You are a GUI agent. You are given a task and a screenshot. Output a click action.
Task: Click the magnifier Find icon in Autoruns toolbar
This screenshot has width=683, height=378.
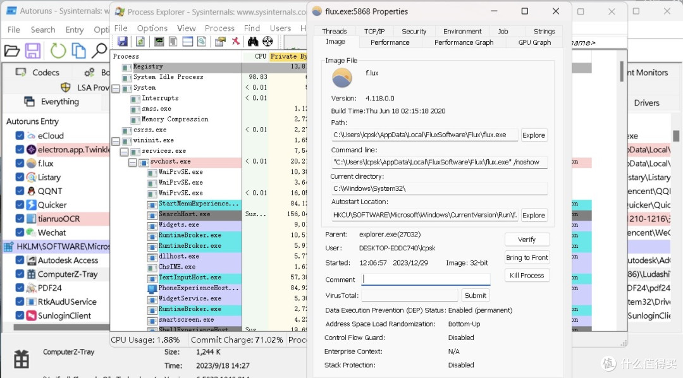coord(99,51)
